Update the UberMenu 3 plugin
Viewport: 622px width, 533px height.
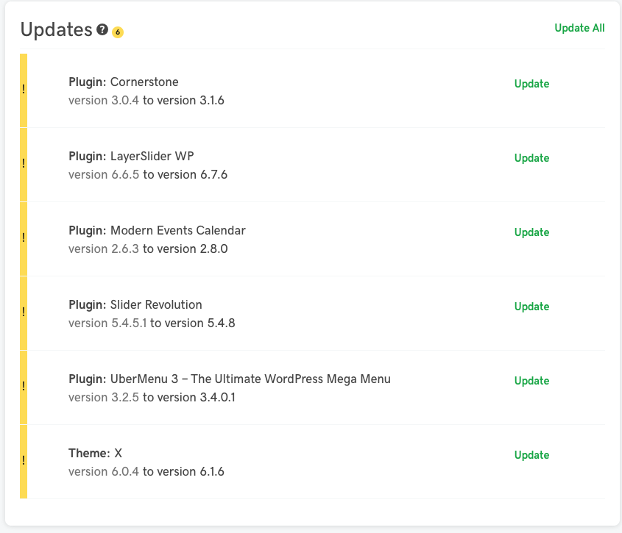coord(531,381)
